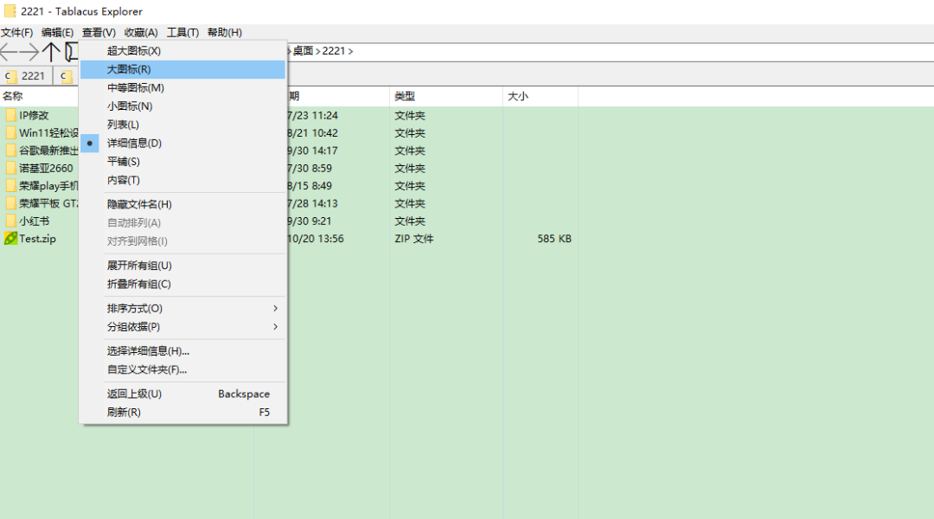Click the 诺基亚2660 folder icon
934x519 pixels.
coord(10,168)
